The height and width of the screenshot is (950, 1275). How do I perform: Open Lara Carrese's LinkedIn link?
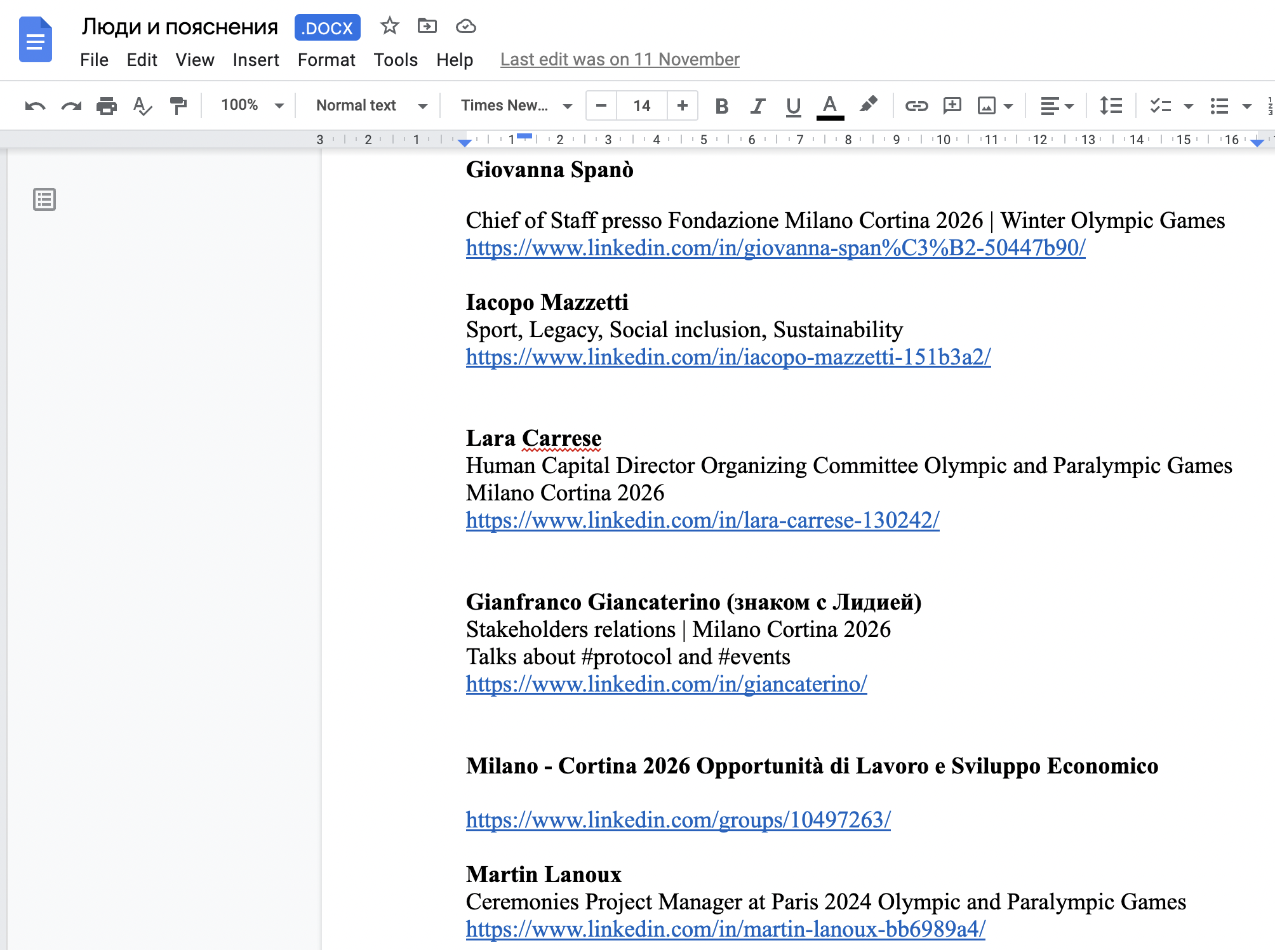(703, 520)
